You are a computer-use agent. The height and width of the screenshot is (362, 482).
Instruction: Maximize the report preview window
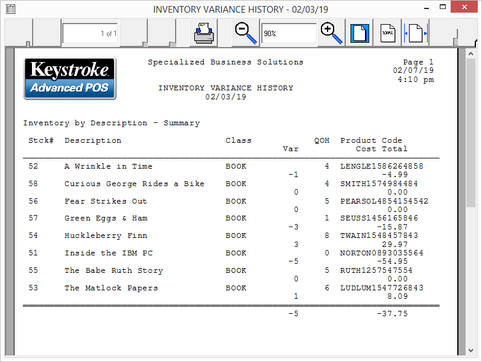click(443, 9)
